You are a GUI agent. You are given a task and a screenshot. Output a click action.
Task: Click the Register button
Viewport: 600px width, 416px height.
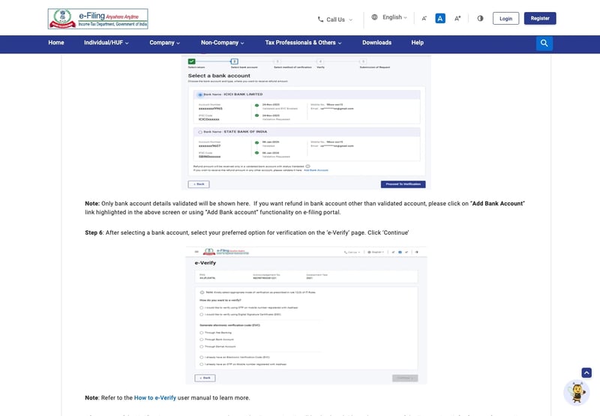[x=540, y=18]
